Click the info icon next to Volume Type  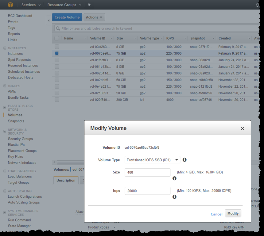(184, 160)
